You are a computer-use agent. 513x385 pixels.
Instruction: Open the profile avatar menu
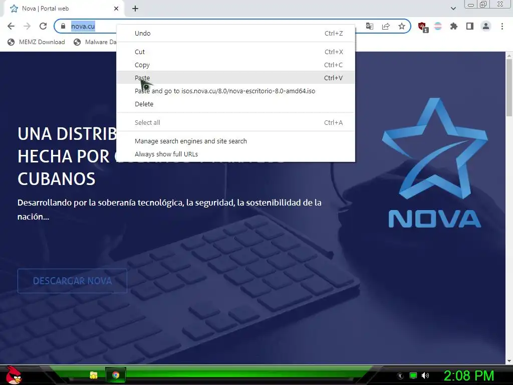(486, 26)
